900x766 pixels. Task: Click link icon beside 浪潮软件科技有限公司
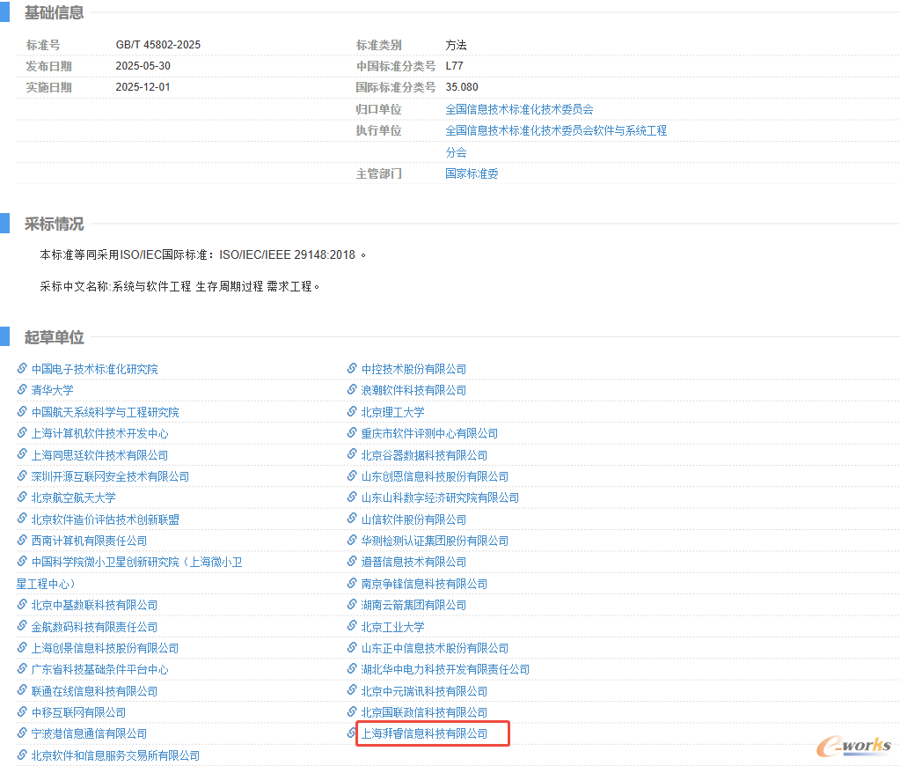click(x=352, y=390)
